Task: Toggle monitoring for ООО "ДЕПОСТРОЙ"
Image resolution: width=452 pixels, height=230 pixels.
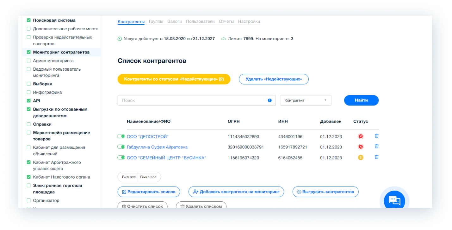Action: 121,136
